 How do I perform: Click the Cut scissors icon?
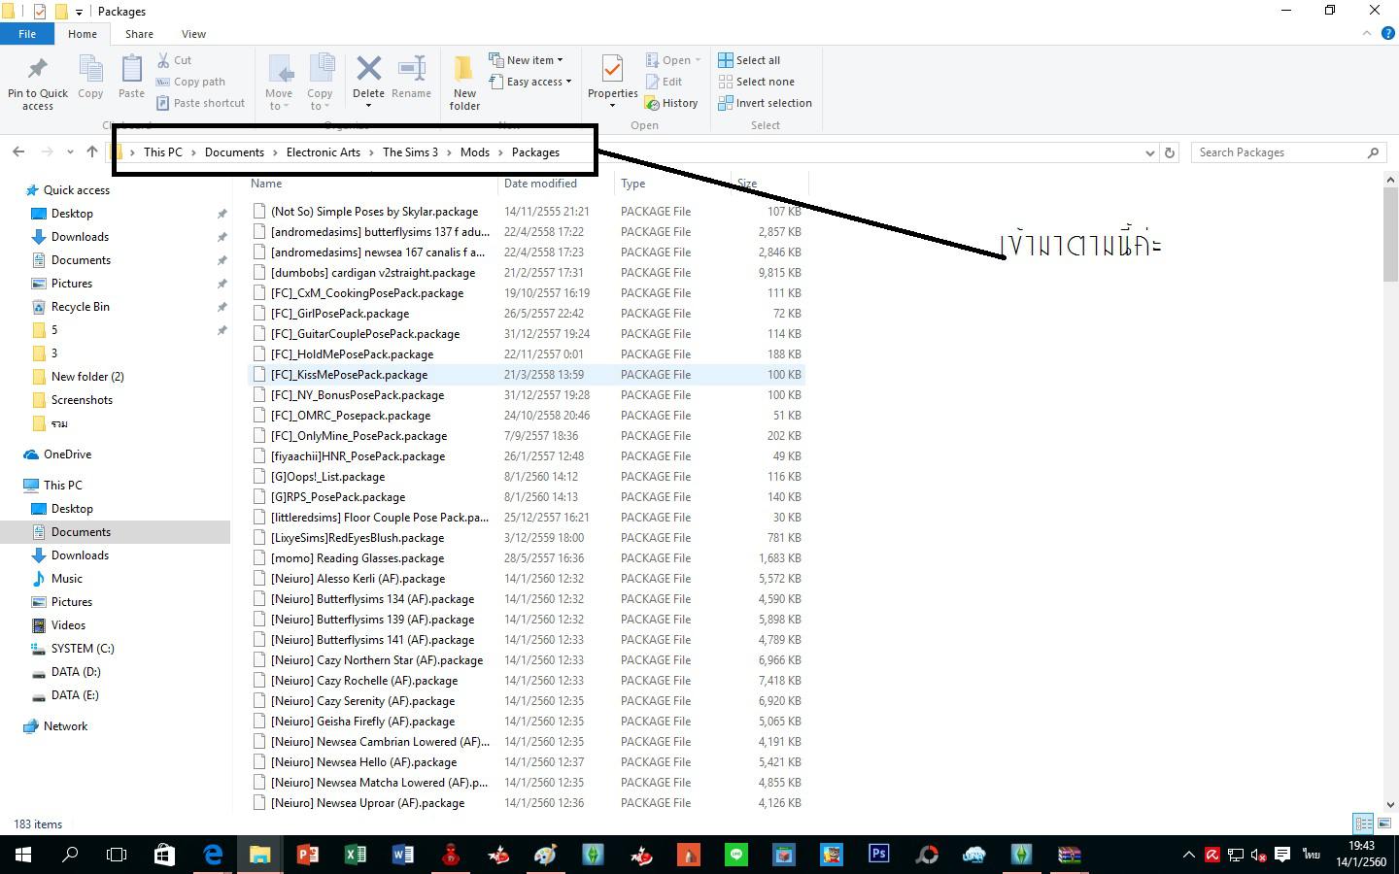(163, 60)
